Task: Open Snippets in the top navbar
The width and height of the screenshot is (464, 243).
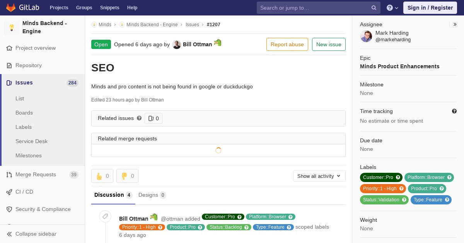Action: 110,8
